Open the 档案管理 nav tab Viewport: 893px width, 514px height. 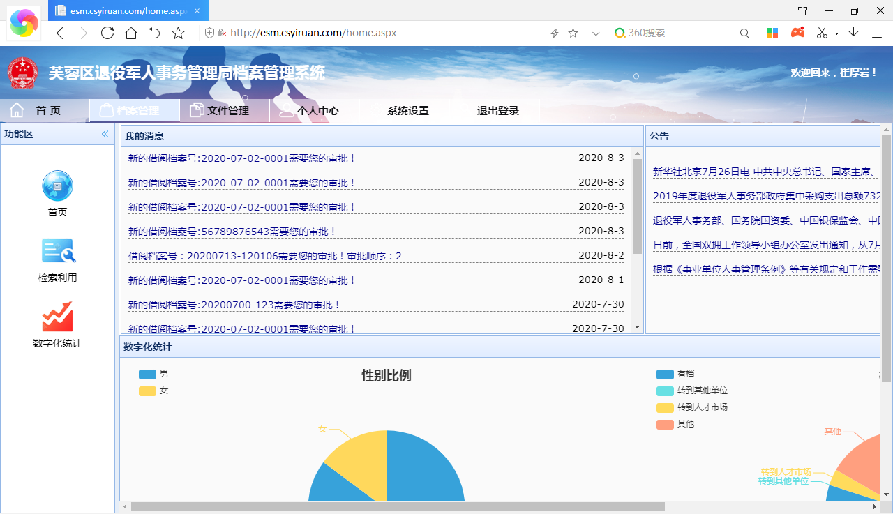(135, 111)
